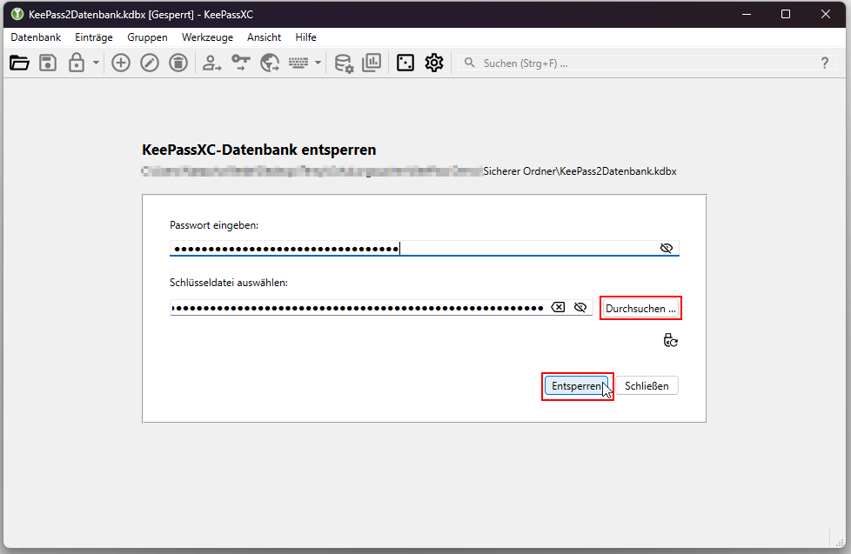The image size is (851, 554).
Task: Launch the password generator dice icon
Action: pyautogui.click(x=405, y=63)
